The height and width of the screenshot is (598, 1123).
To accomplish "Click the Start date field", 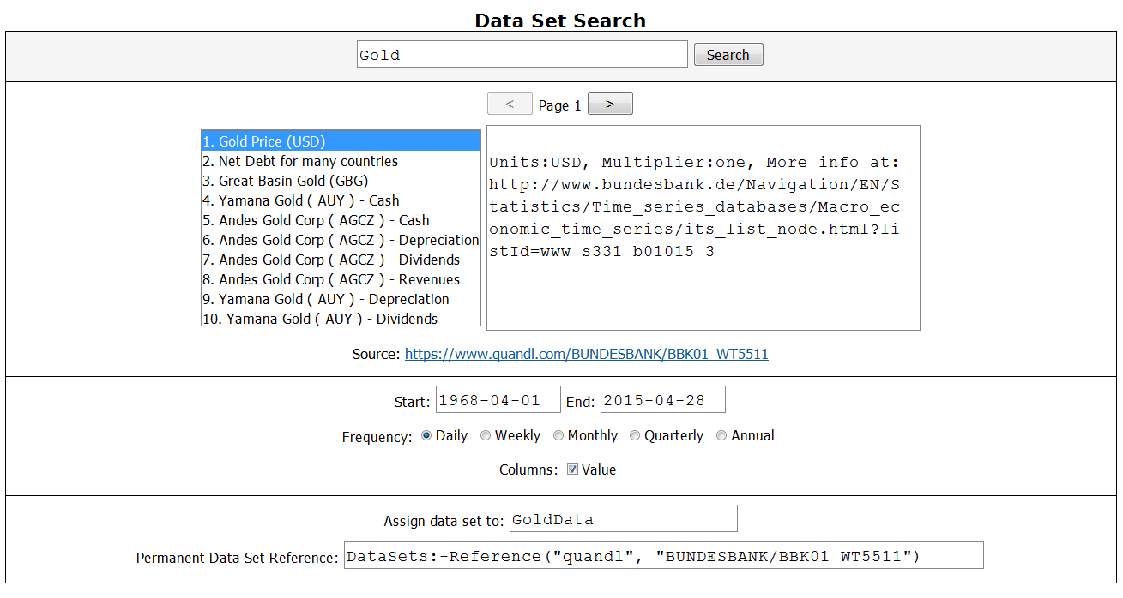I will pos(498,399).
